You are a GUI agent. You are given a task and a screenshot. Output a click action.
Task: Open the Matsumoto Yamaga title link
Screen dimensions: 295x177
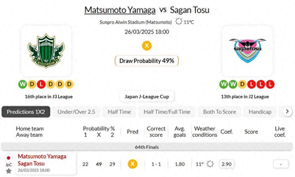pyautogui.click(x=120, y=10)
